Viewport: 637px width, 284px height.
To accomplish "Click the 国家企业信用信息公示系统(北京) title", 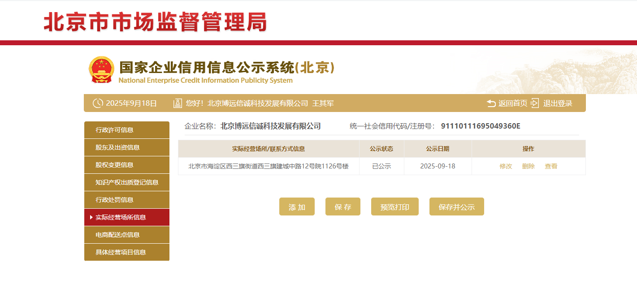I will click(227, 68).
